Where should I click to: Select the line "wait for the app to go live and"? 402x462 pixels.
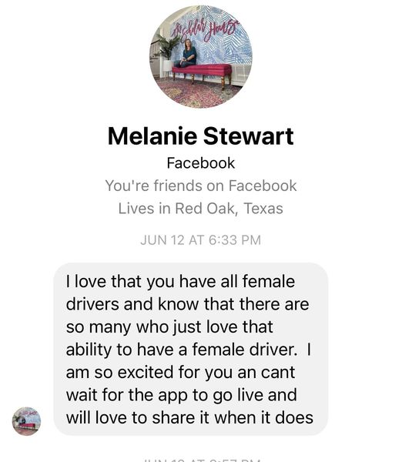click(x=181, y=395)
